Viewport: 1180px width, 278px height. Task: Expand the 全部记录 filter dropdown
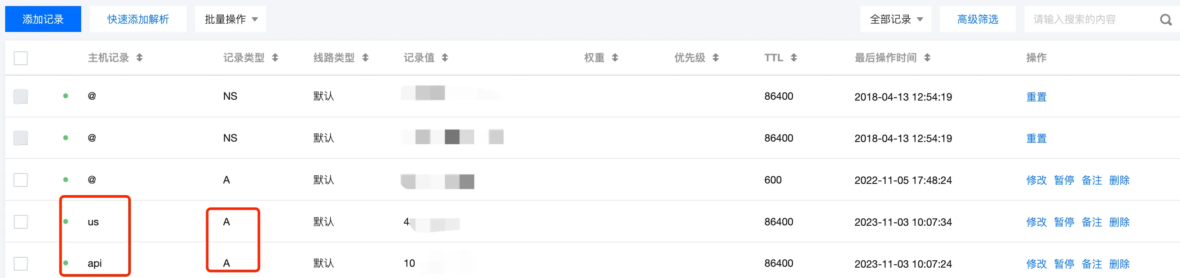(x=895, y=19)
